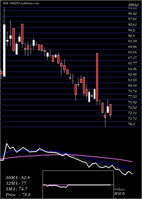Click the 88.58 price axis label

pyautogui.click(x=133, y=52)
